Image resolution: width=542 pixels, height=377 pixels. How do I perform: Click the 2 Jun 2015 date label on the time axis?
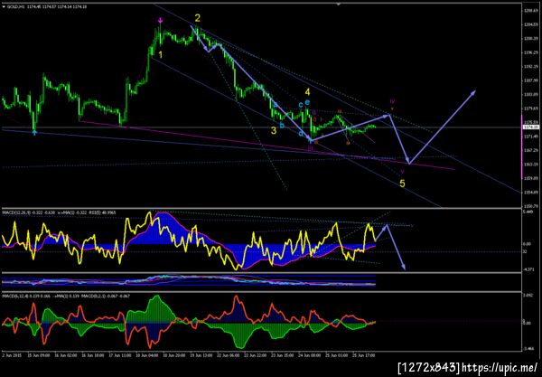click(x=12, y=355)
